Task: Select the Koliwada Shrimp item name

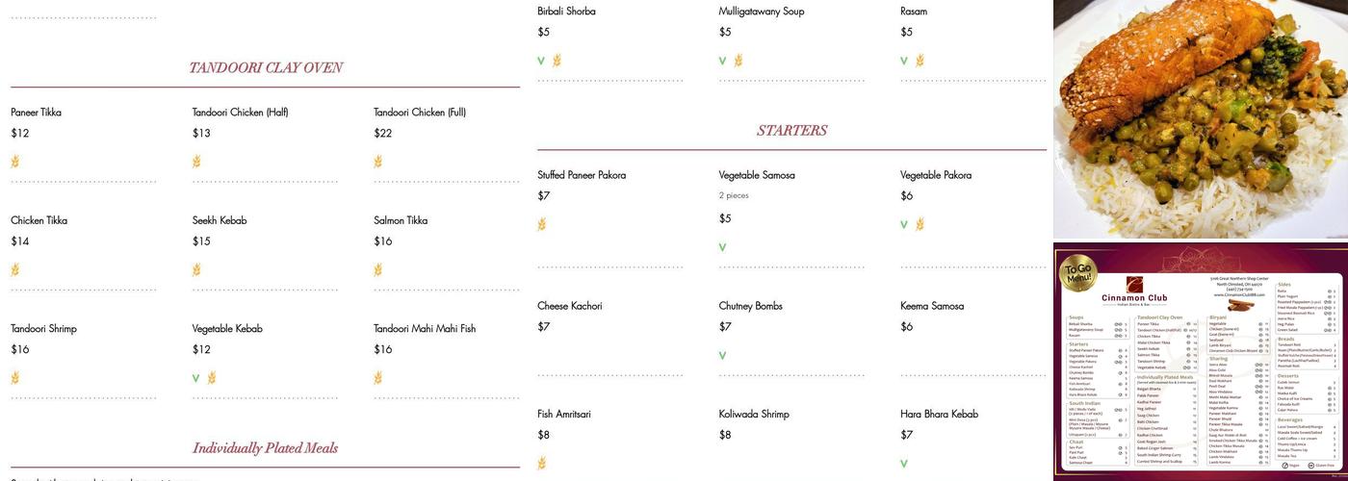Action: (753, 415)
